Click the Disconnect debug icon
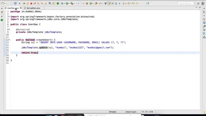 (x=35, y=4)
